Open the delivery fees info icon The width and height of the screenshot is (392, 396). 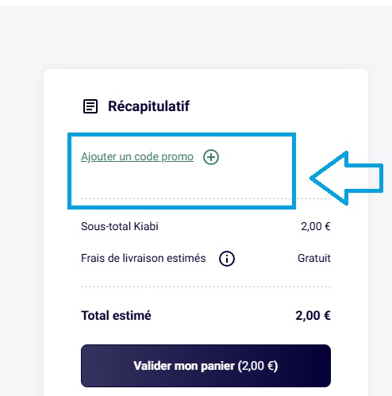pyautogui.click(x=227, y=259)
